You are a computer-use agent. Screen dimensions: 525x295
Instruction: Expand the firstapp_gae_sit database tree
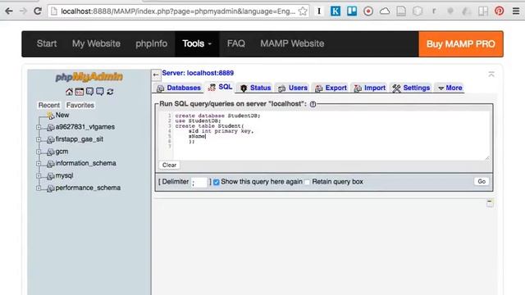click(39, 139)
